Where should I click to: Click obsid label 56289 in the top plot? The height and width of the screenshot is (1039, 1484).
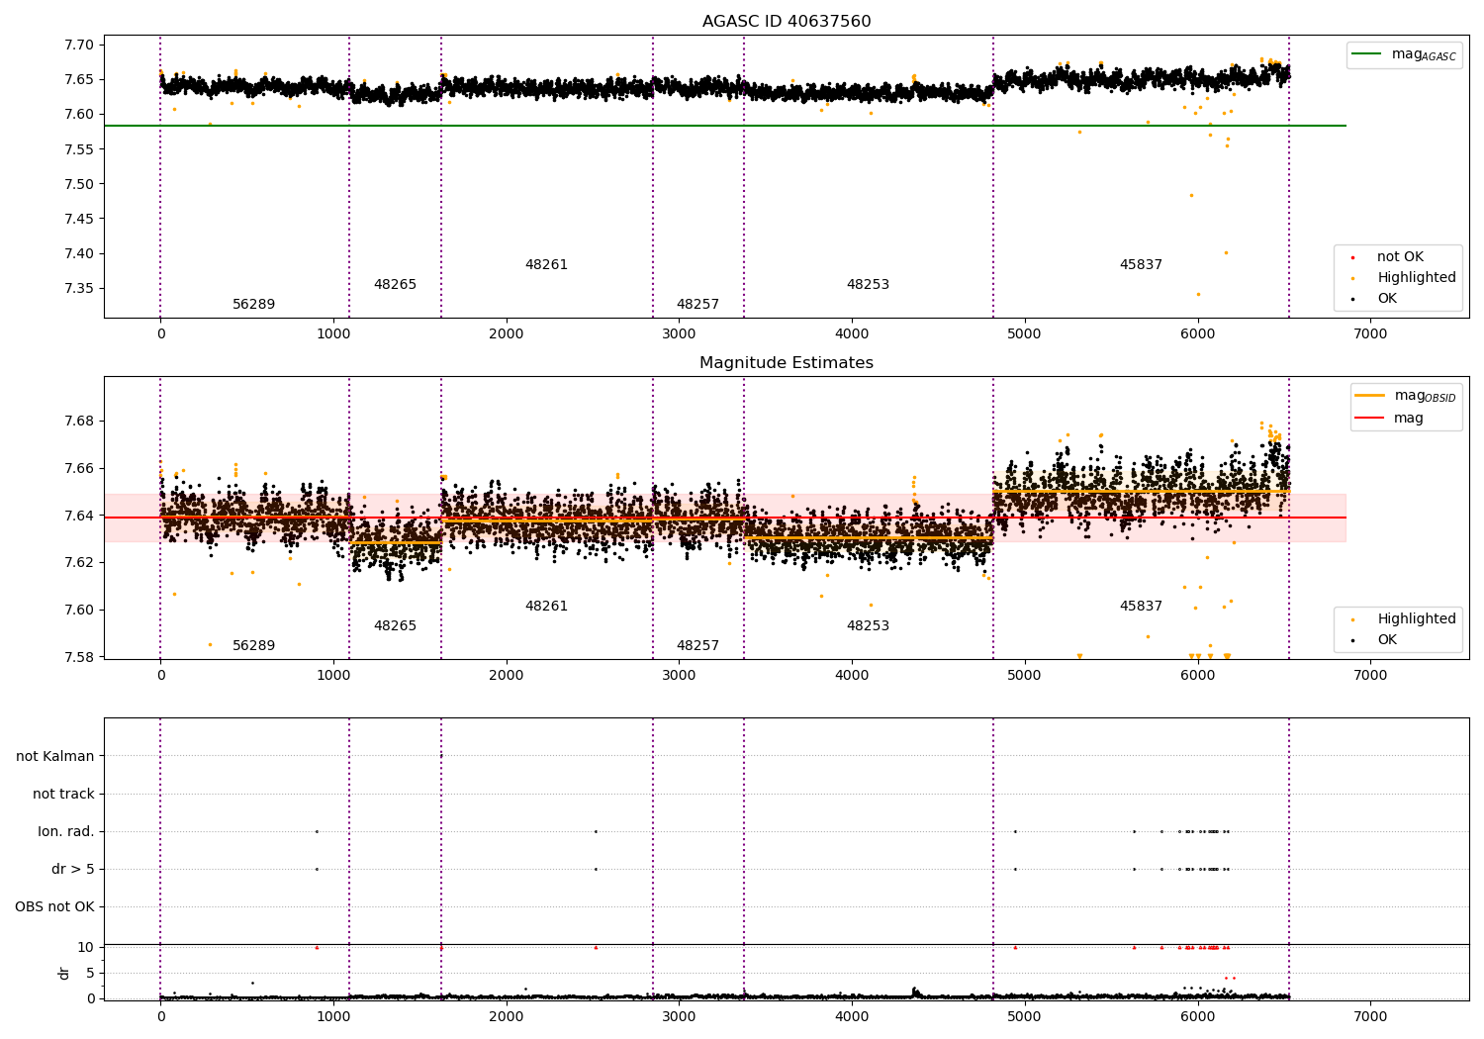(x=254, y=305)
